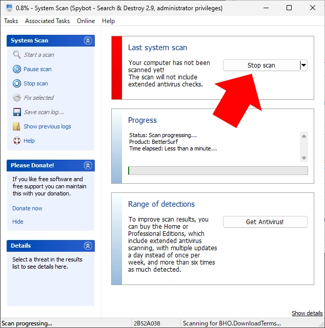Screen dimensions: 325x328
Task: Click the Get Antivirus! button
Action: [265, 222]
